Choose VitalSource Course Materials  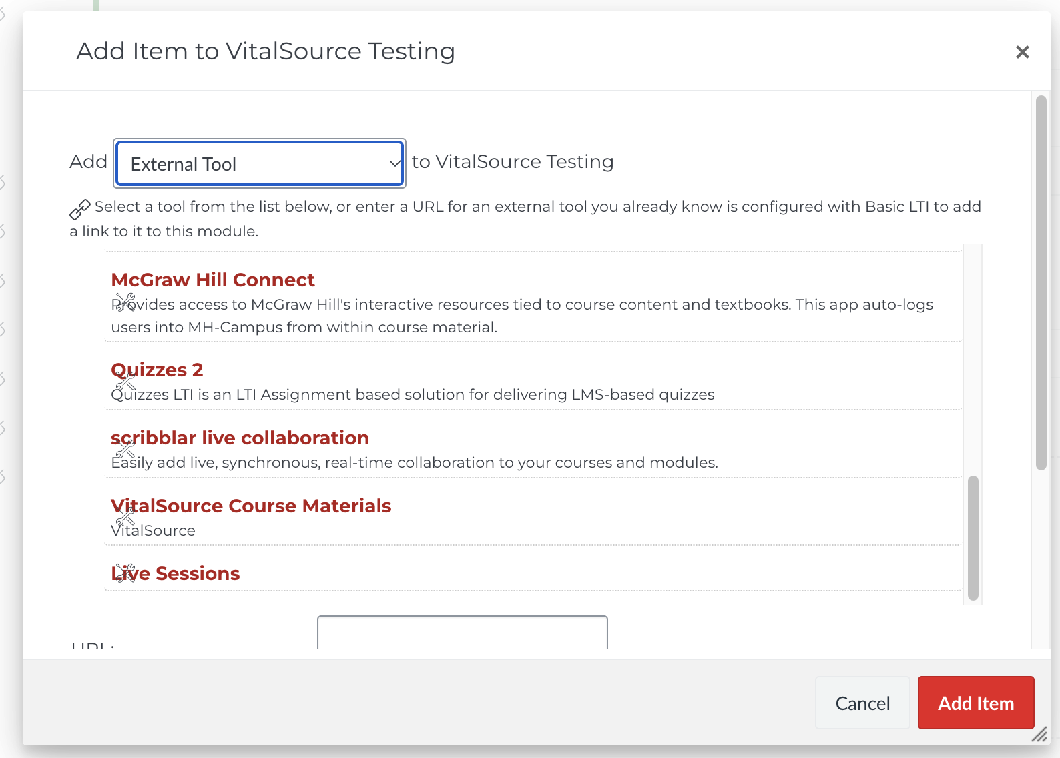[x=251, y=506]
